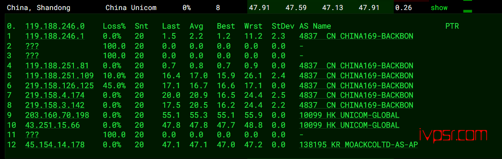Image resolution: width=502 pixels, height=159 pixels.
Task: Open IP link 219.158.126.125
Action: (x=60, y=86)
